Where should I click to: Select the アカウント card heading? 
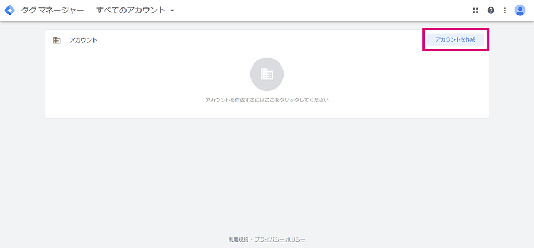pyautogui.click(x=83, y=40)
